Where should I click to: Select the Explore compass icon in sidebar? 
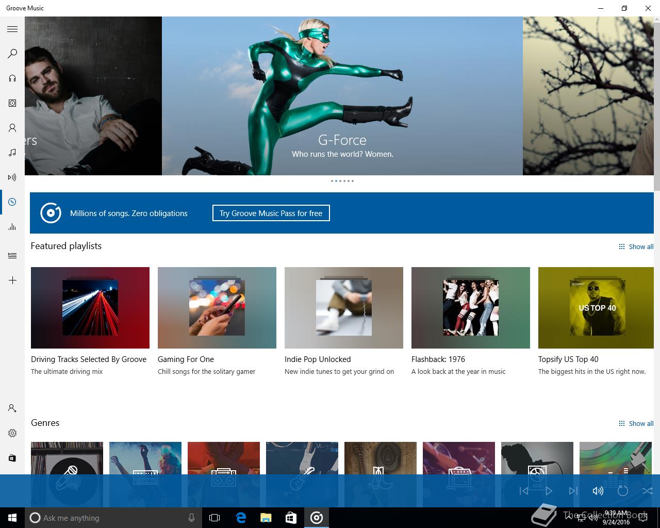click(x=12, y=202)
